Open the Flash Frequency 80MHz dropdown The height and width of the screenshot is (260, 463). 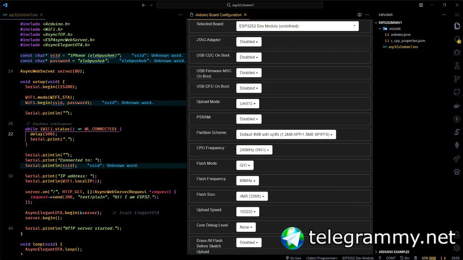[247, 181]
